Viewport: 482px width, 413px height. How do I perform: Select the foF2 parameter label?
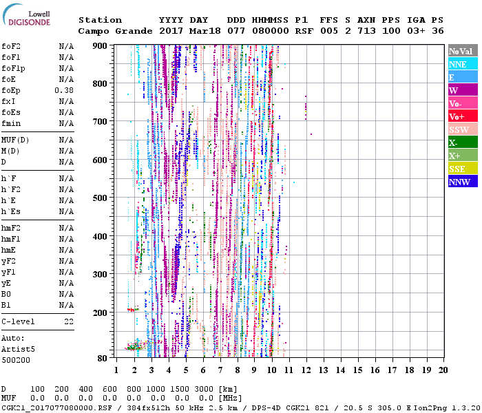pyautogui.click(x=10, y=46)
